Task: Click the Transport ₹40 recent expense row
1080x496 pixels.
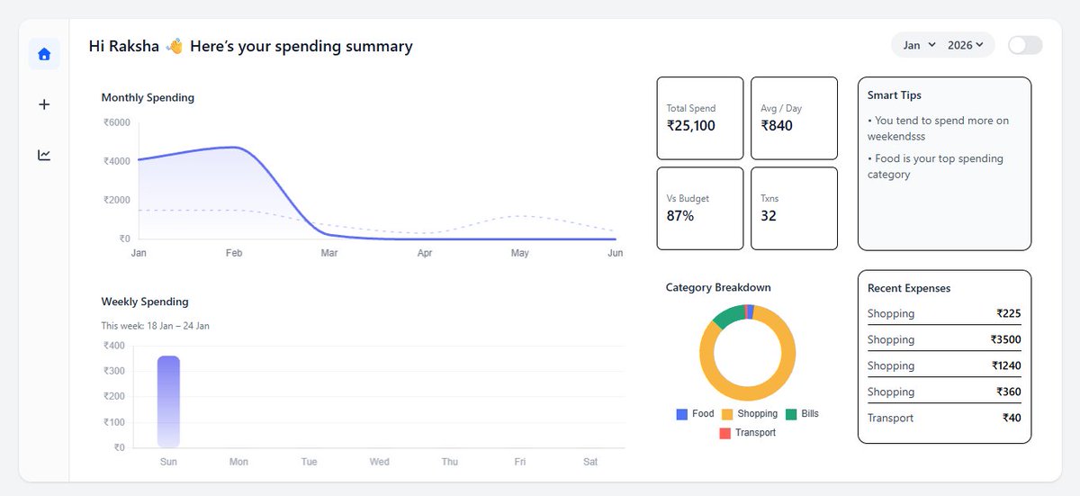Action: pos(944,418)
